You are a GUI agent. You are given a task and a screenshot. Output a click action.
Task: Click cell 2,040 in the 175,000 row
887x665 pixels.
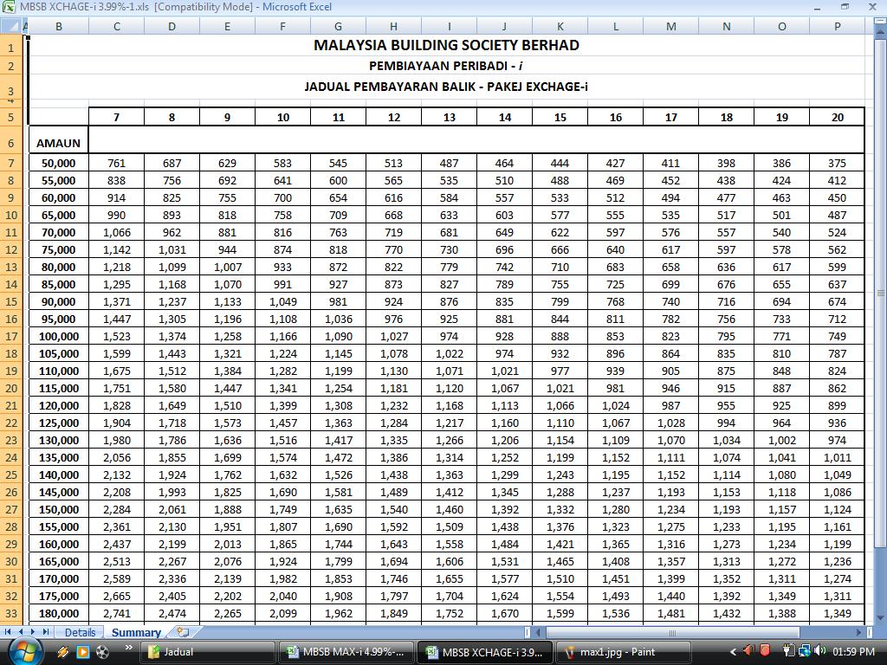(283, 596)
